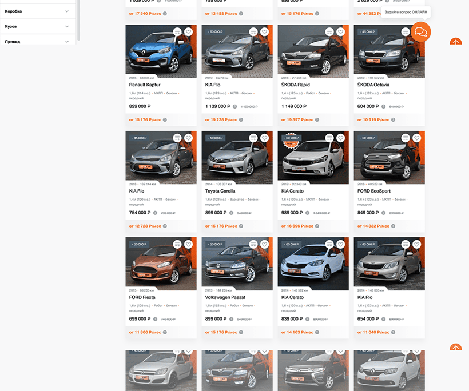Click help icon beside 1 139 000 ₽ price
Image resolution: width=469 pixels, height=391 pixels.
coord(235,106)
